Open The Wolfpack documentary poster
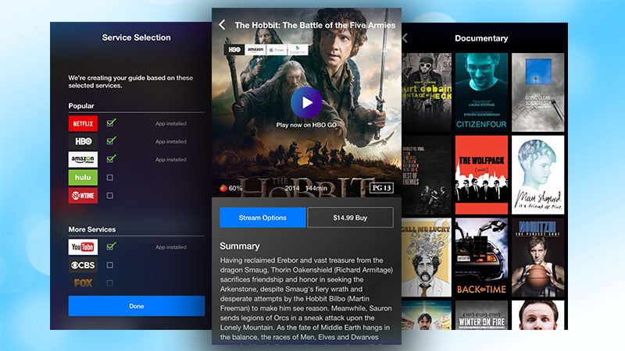625x351 pixels. 481,175
